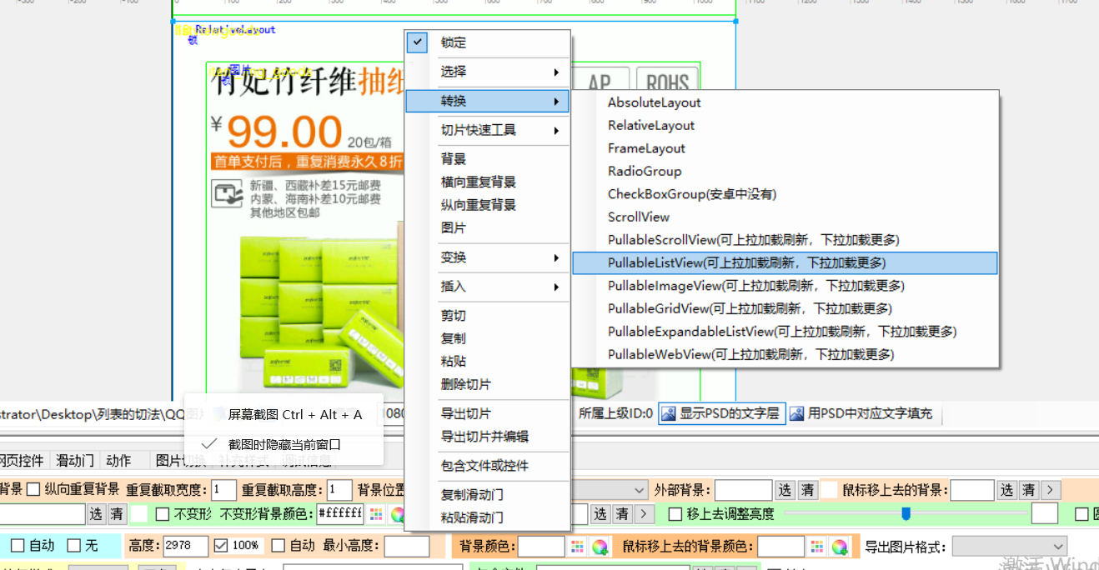Open the 导出图片格式 dropdown
The width and height of the screenshot is (1099, 570).
coord(1010,547)
